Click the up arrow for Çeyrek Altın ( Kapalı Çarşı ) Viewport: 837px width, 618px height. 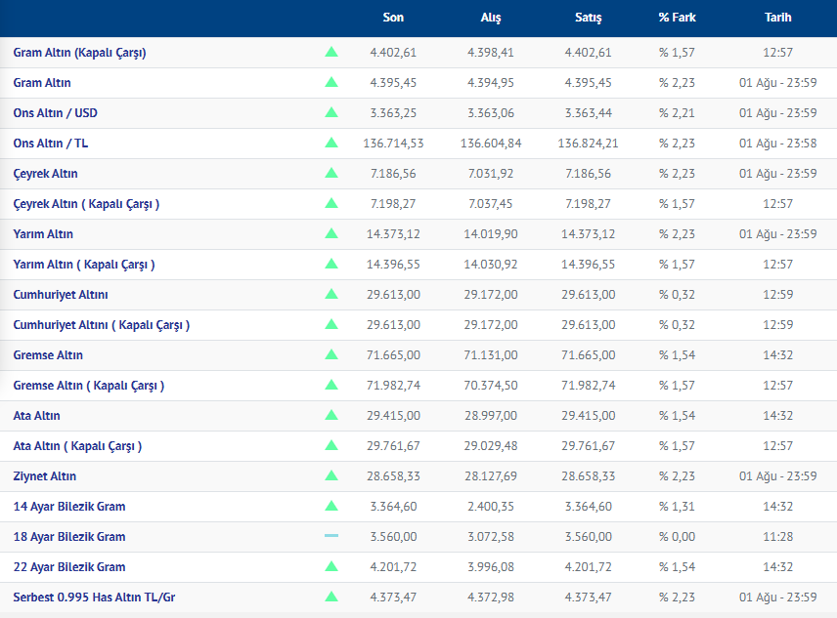pyautogui.click(x=331, y=203)
